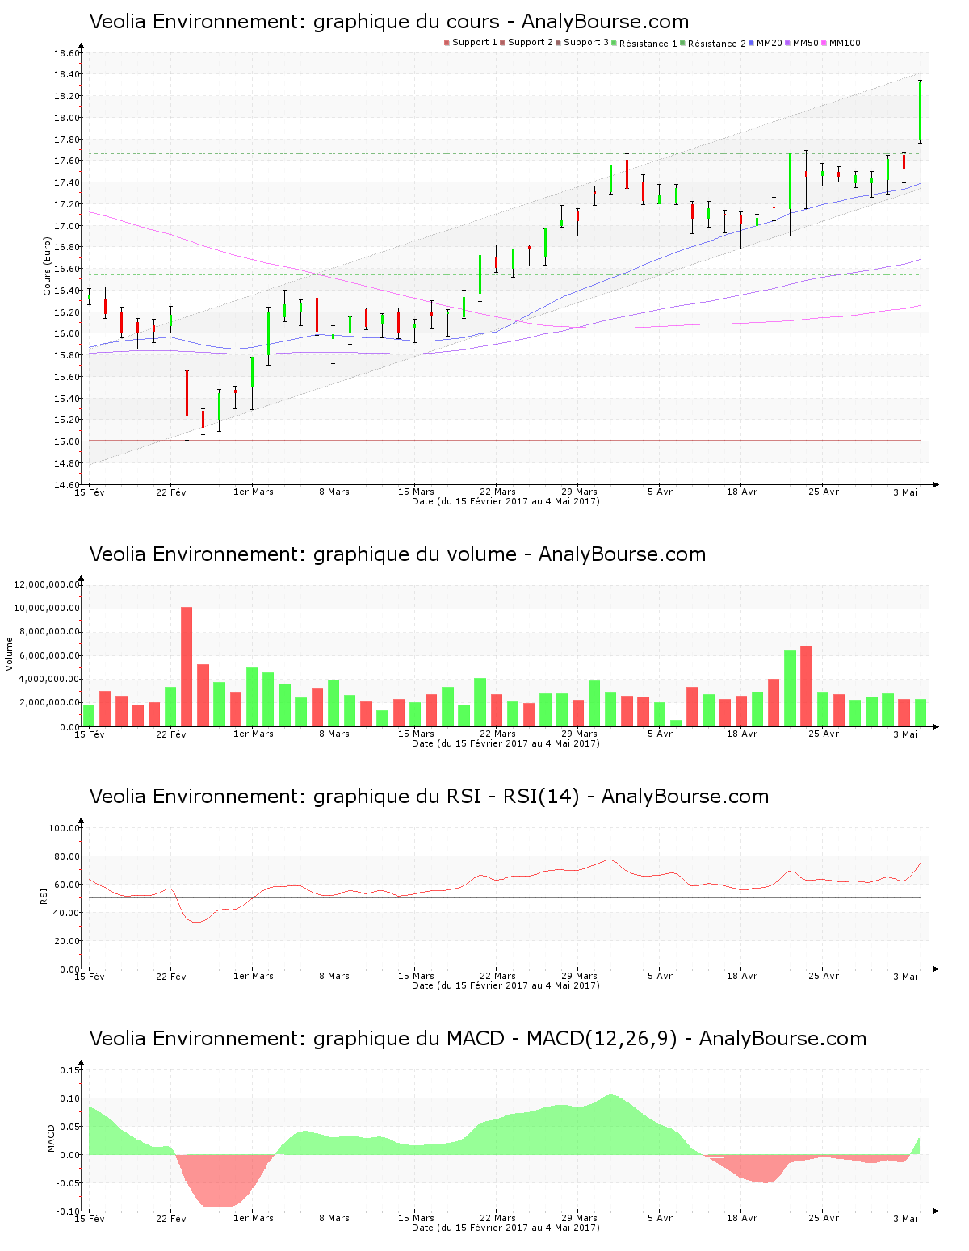Click the 'graphique du MACD - MACD(12,26,9)' title
Image resolution: width=969 pixels, height=1251 pixels.
[x=478, y=1039]
